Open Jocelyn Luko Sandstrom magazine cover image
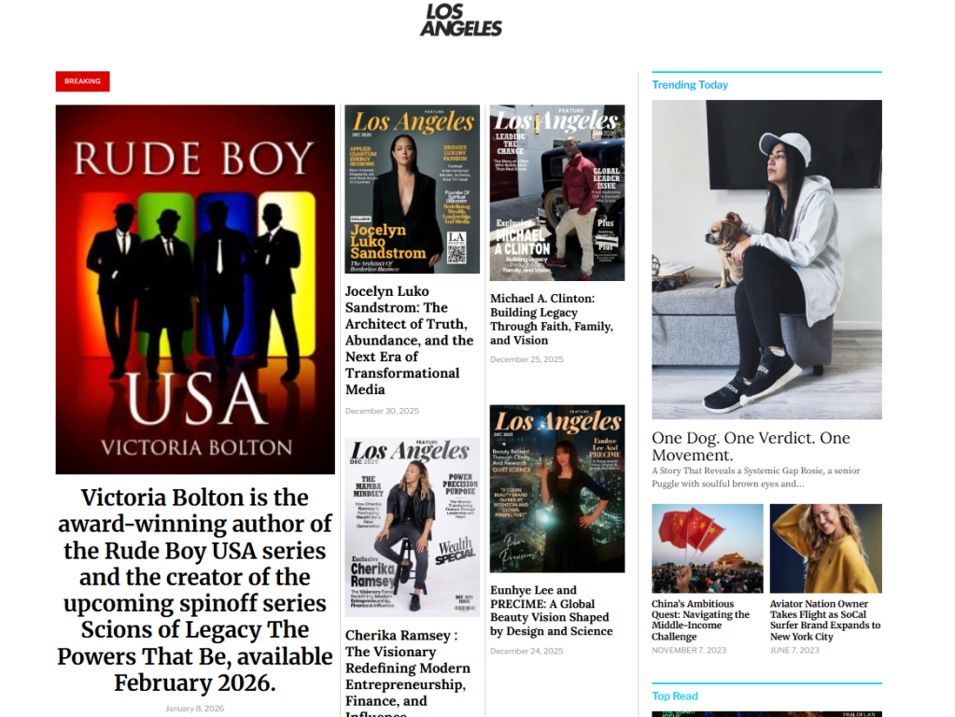The image size is (955, 717). 412,189
